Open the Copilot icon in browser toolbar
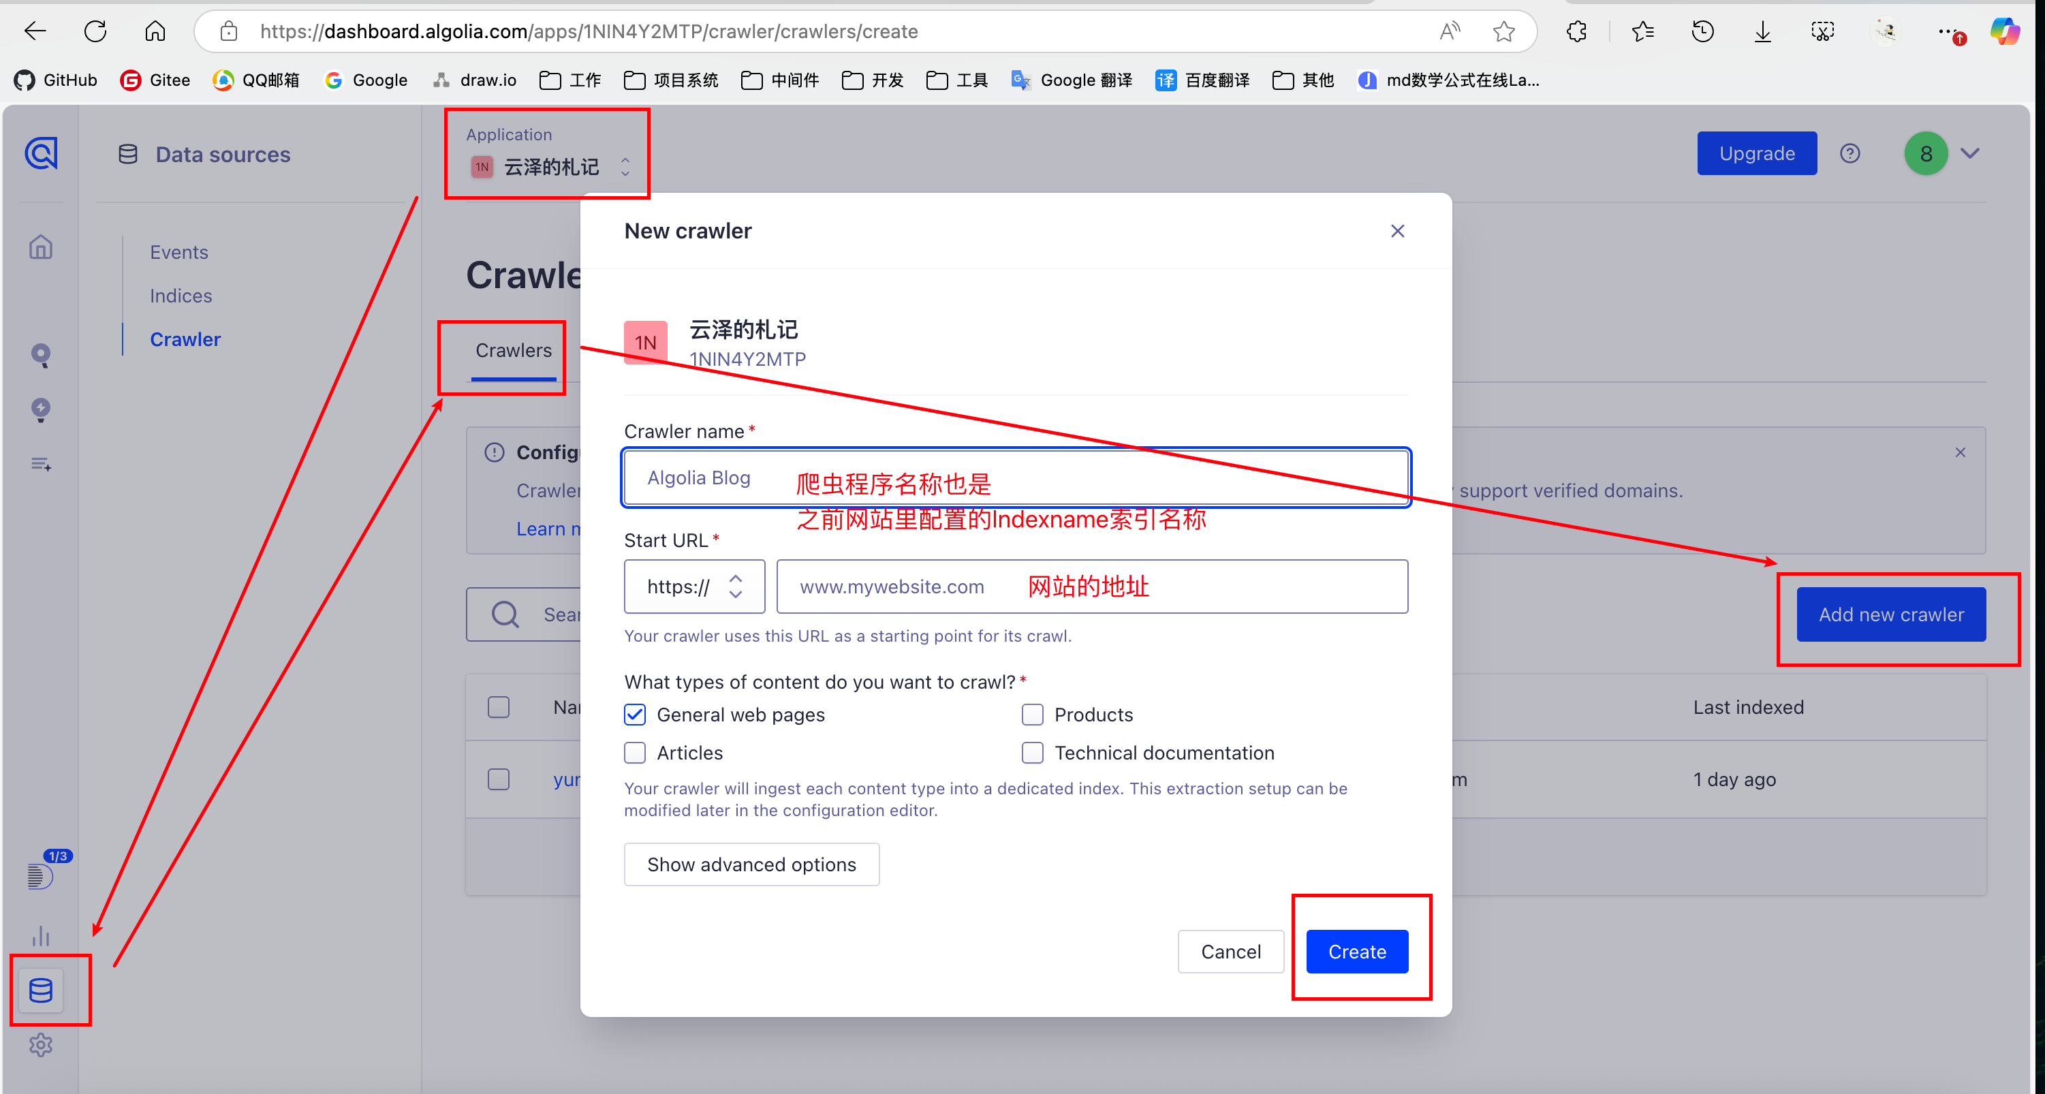Screen dimensions: 2045x1094 coord(2005,32)
